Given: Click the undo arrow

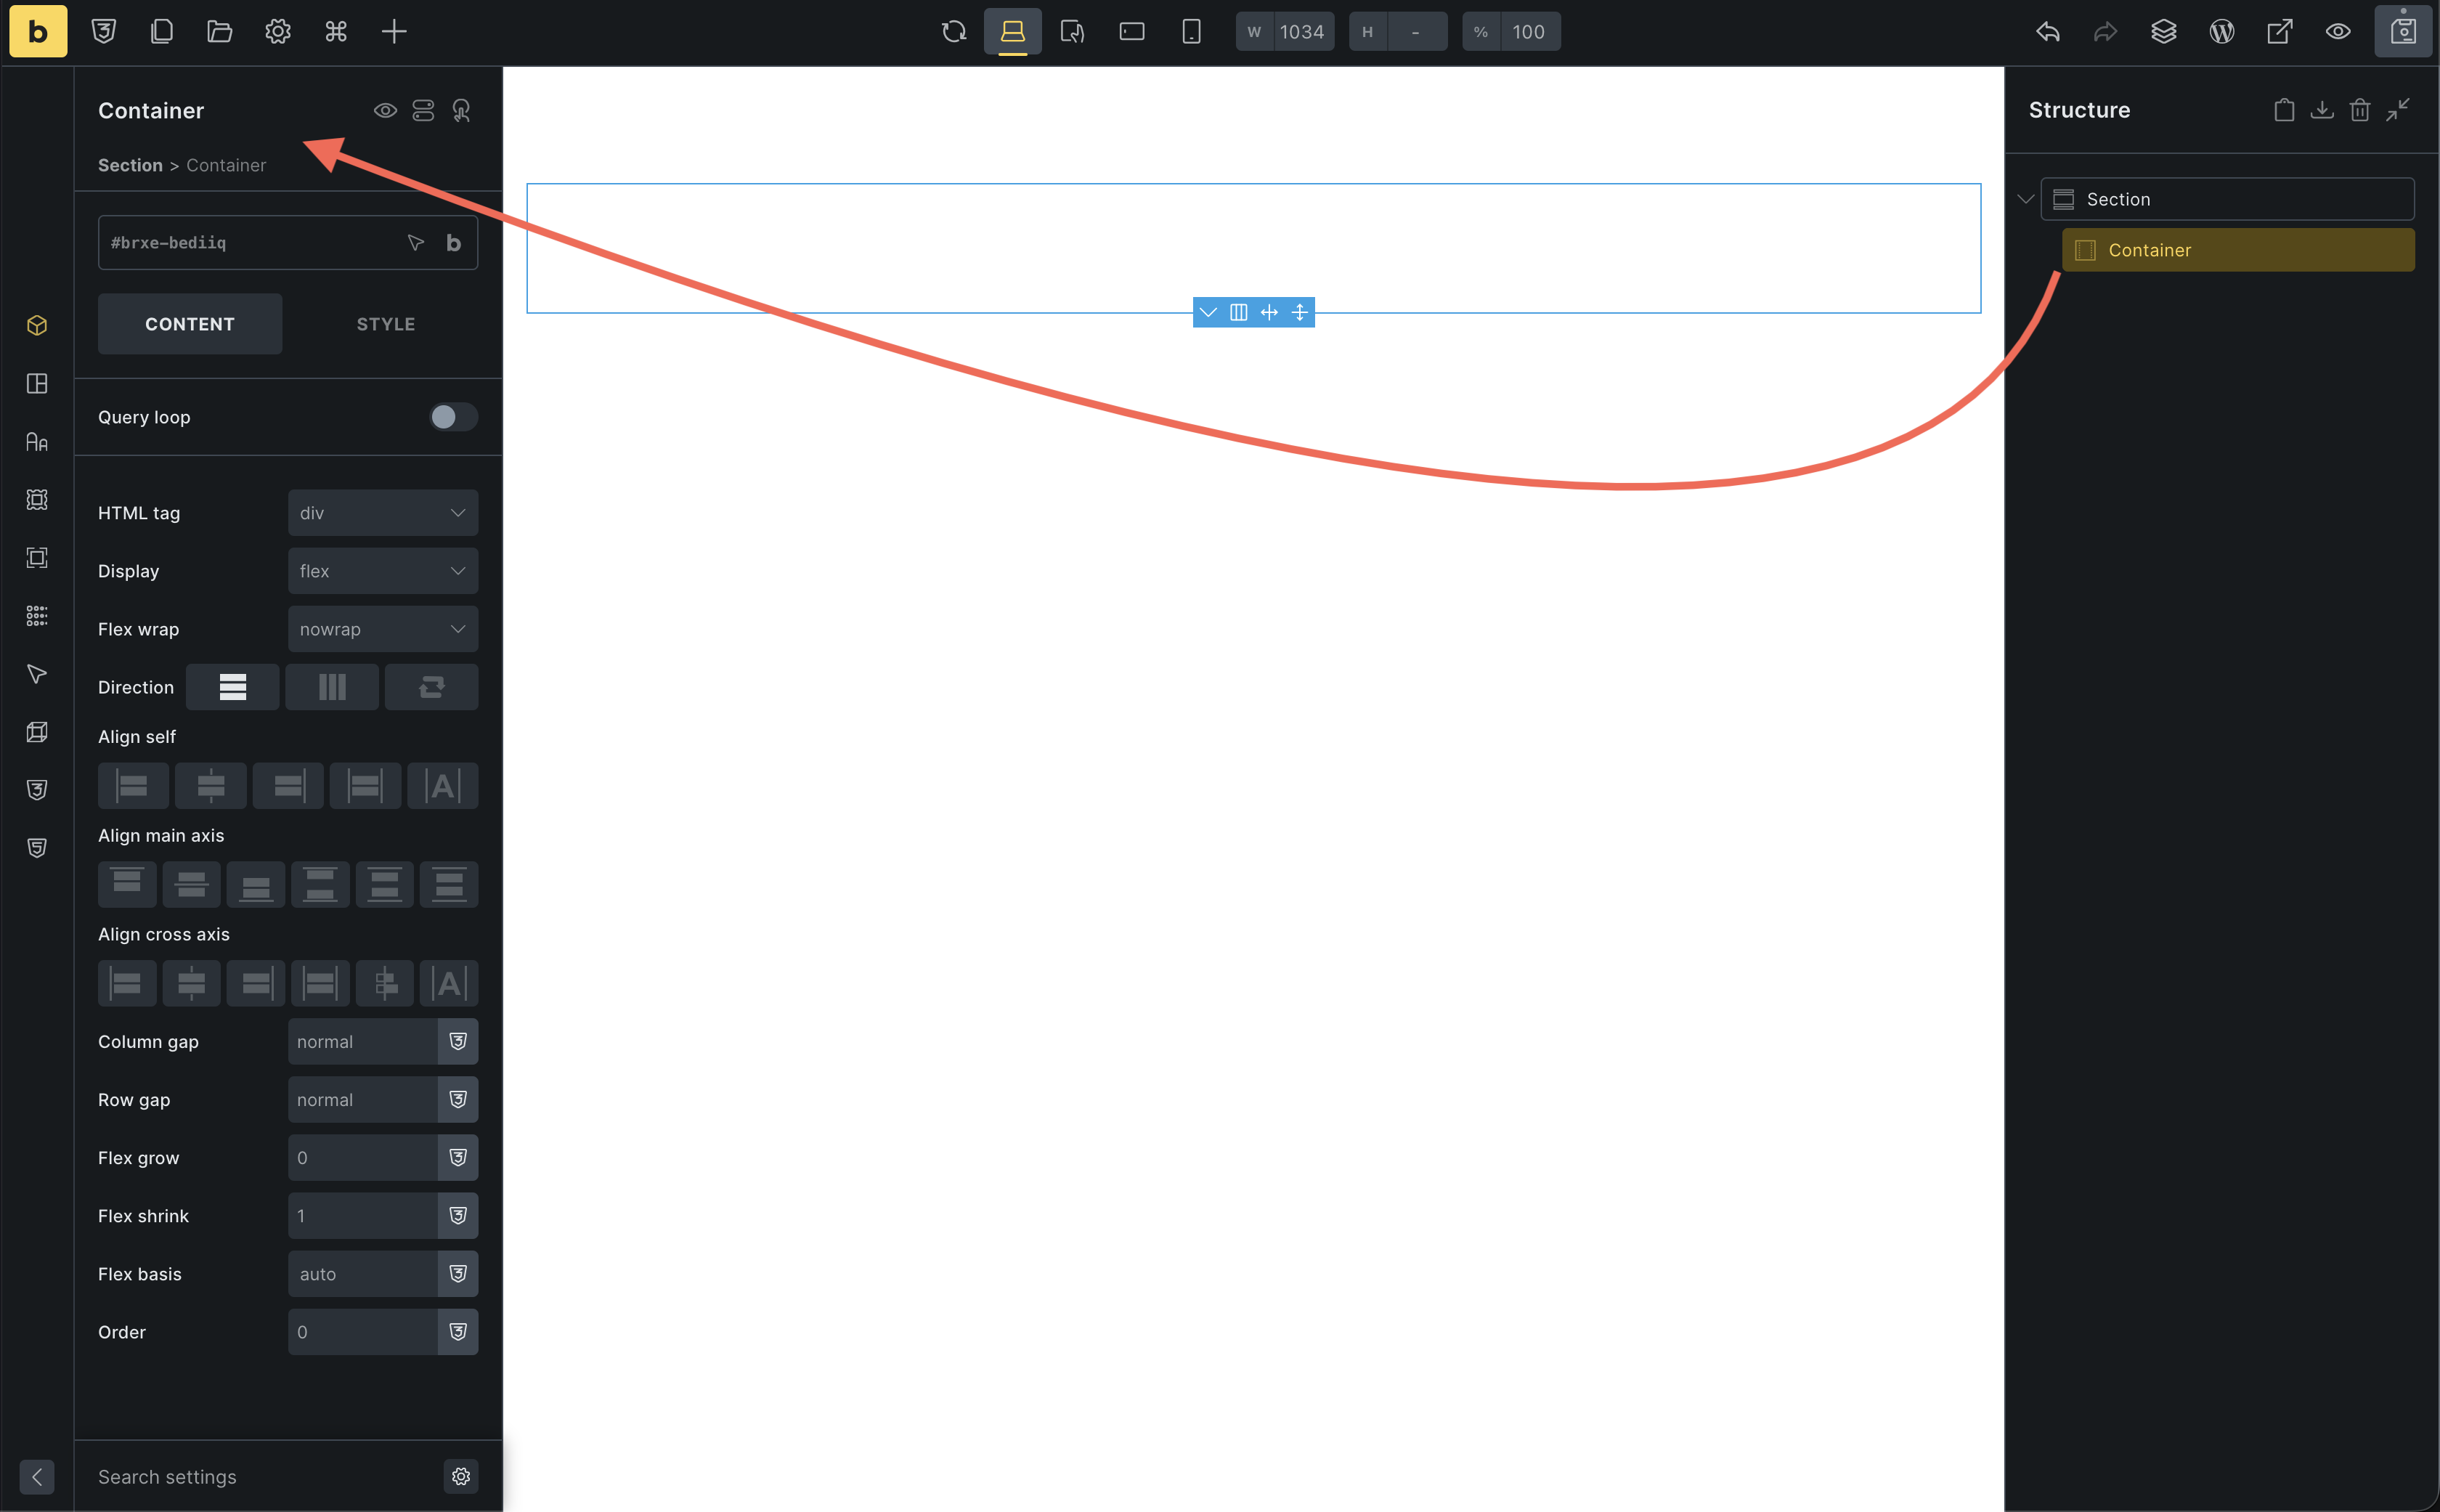Looking at the screenshot, I should (x=2048, y=31).
